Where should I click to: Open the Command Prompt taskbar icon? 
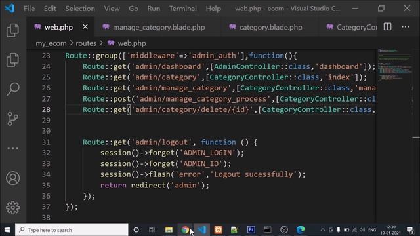267,230
